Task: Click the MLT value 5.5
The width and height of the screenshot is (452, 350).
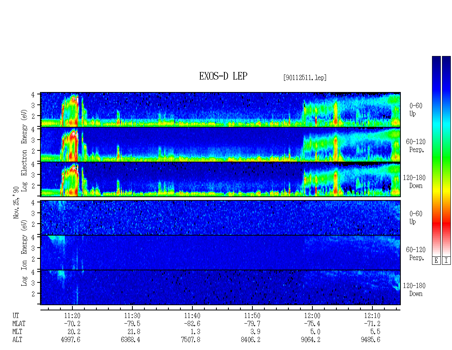Action: point(375,332)
